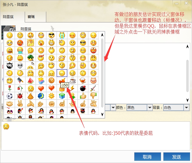Click emoji panel scroll down arrow
The width and height of the screenshot is (192, 163).
(x=102, y=114)
